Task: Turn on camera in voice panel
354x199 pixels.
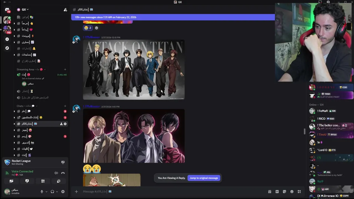Action: [x=11, y=181]
